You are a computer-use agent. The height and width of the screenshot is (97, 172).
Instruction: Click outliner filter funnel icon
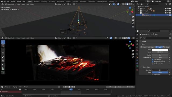tap(166, 4)
